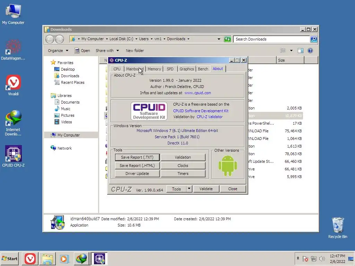Click the Internet Download Manager taskbar icon
The height and width of the screenshot is (266, 355).
tap(81, 258)
